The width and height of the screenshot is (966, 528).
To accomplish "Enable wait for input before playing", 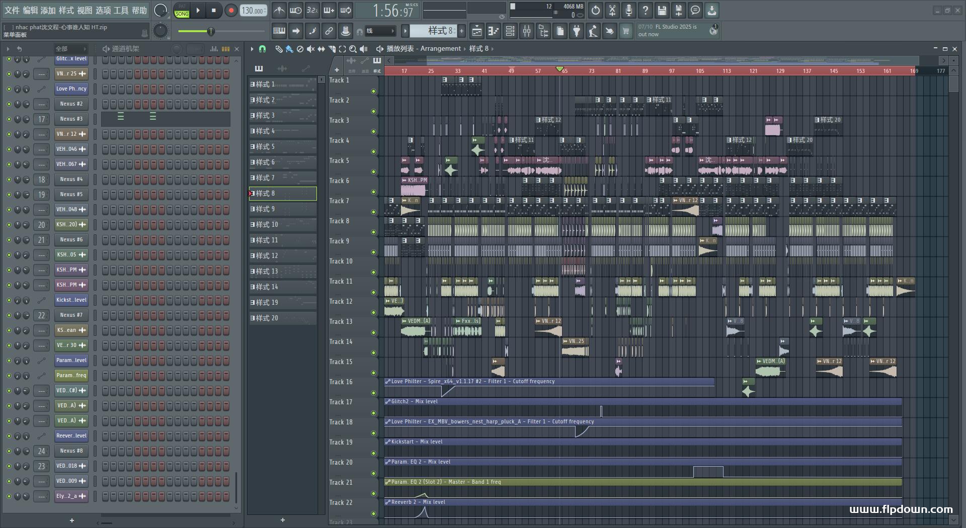I will 295,10.
